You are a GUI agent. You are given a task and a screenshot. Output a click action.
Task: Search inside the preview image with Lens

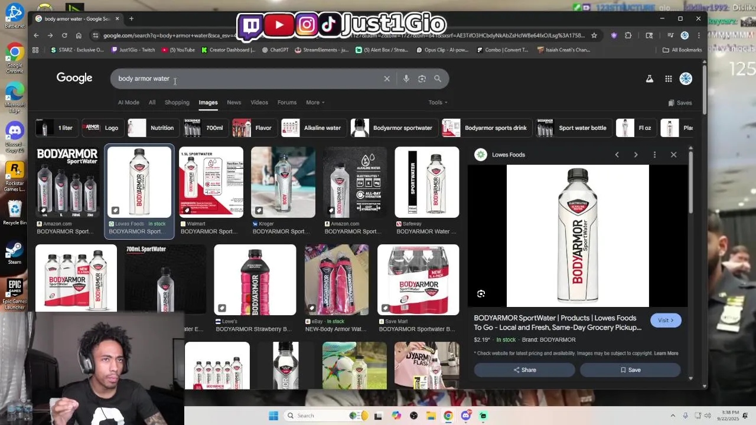click(x=481, y=294)
